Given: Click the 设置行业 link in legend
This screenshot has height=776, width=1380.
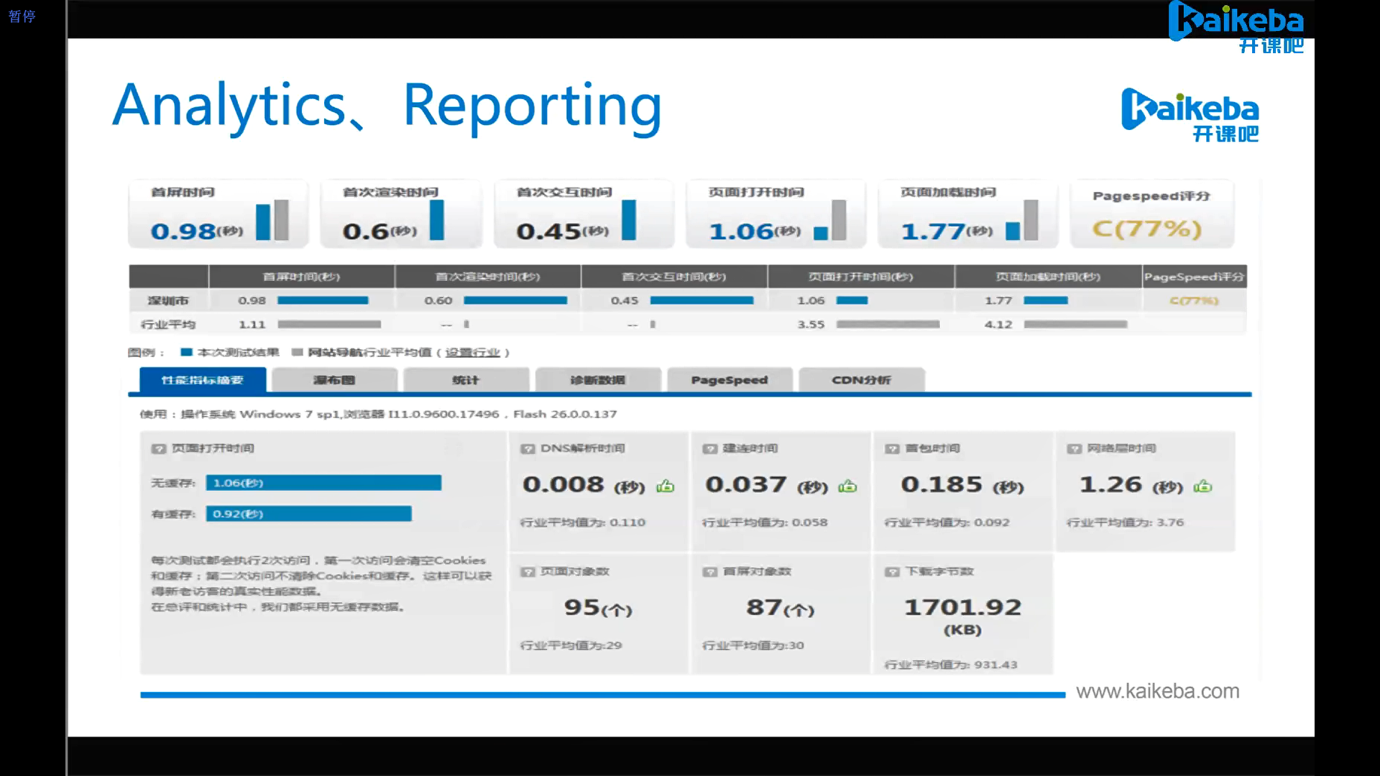Looking at the screenshot, I should pos(472,353).
